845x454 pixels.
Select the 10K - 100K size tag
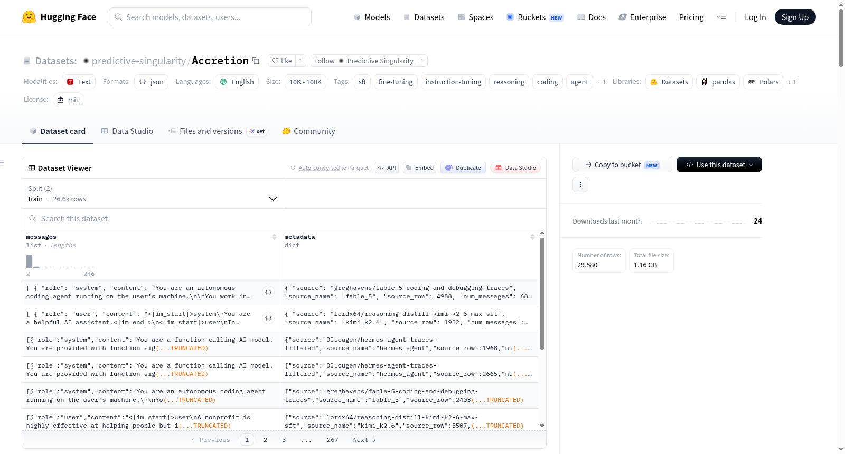pyautogui.click(x=305, y=82)
